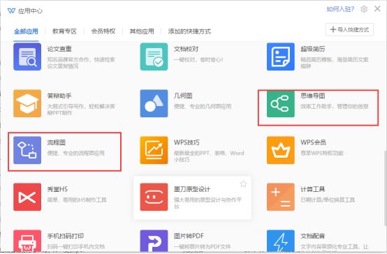Launch the 文档校对 app icon
387x254 pixels.
(x=154, y=57)
